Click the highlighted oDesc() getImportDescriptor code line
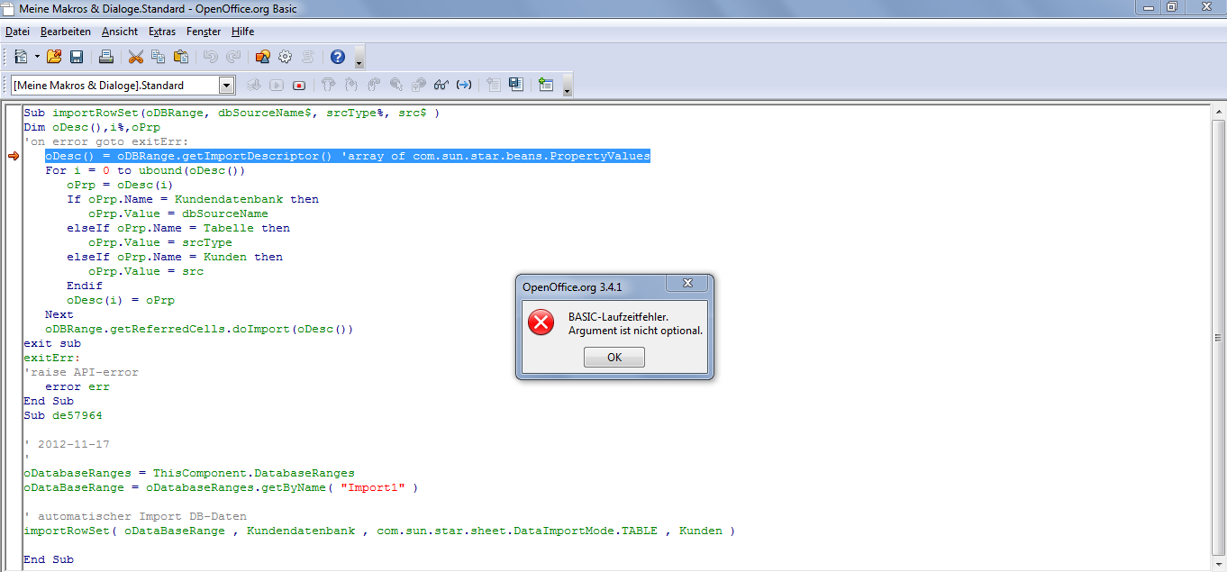The width and height of the screenshot is (1227, 572). (347, 156)
